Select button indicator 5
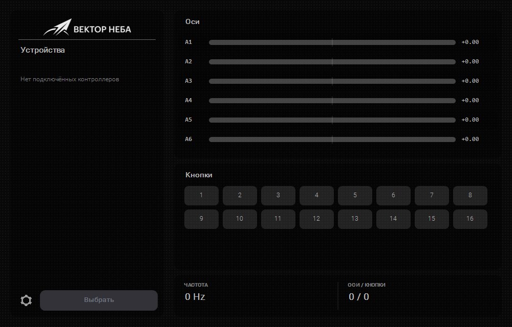This screenshot has height=327, width=512. [355, 195]
